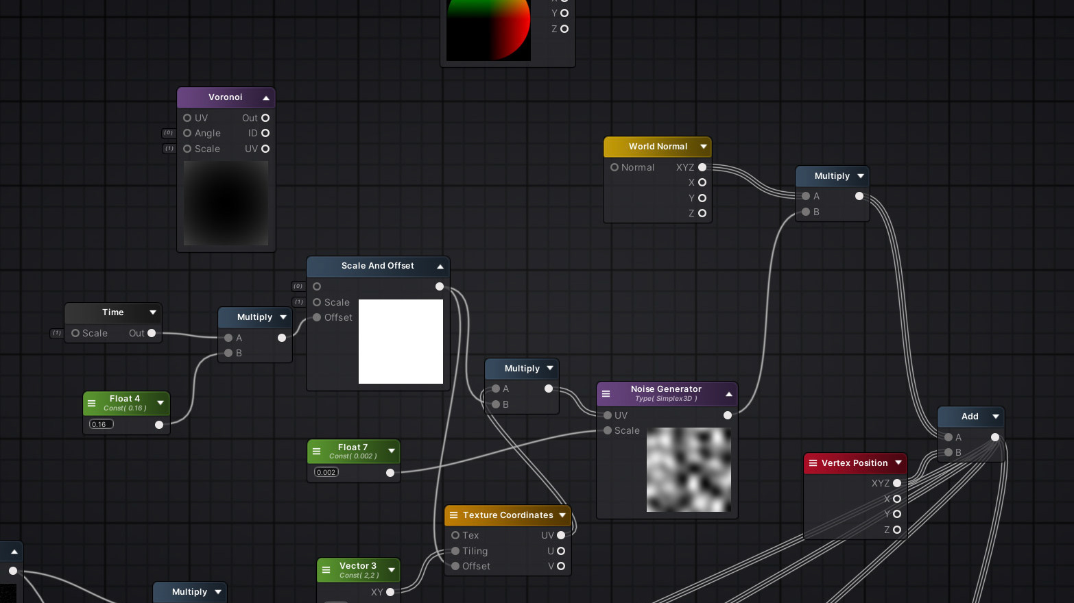Click the Float 4 output port
Image resolution: width=1074 pixels, height=603 pixels.
(159, 425)
